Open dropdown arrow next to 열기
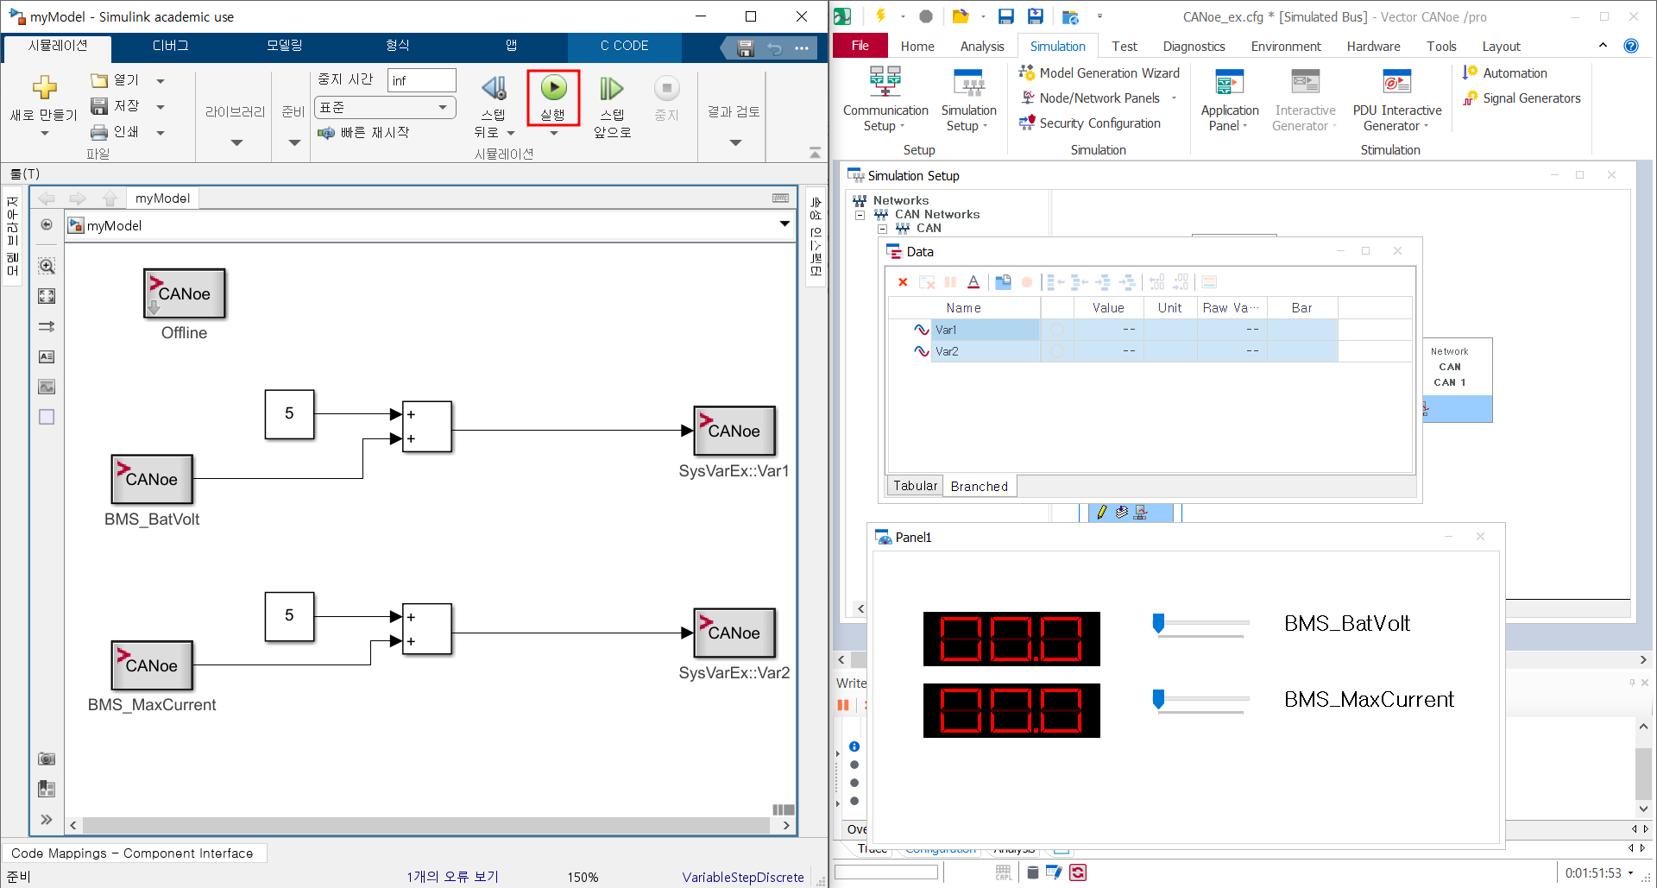This screenshot has height=888, width=1657. (x=161, y=81)
